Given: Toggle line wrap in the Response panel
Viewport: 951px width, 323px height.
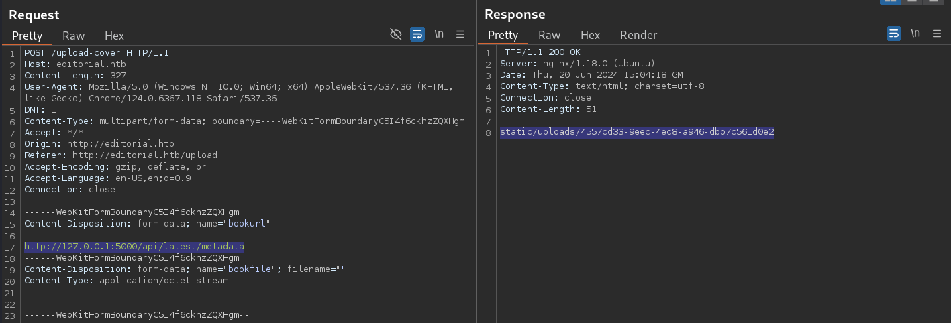Looking at the screenshot, I should (x=894, y=34).
